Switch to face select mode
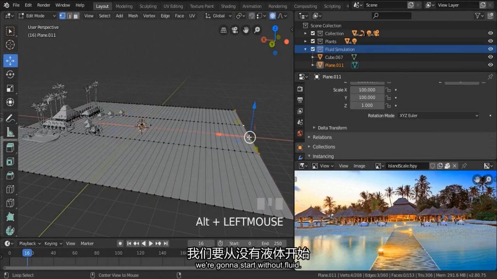The width and height of the screenshot is (497, 279). point(76,16)
